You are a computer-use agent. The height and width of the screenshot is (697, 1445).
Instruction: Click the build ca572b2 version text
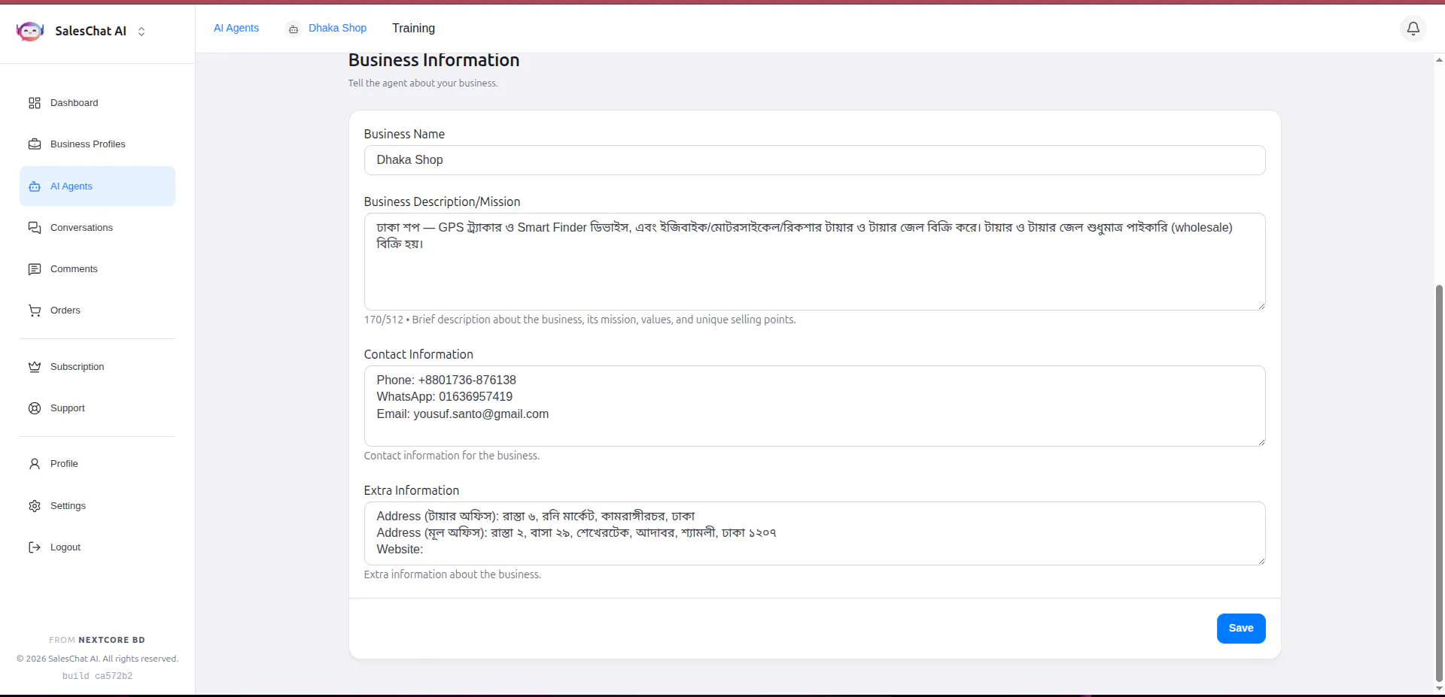tap(97, 676)
